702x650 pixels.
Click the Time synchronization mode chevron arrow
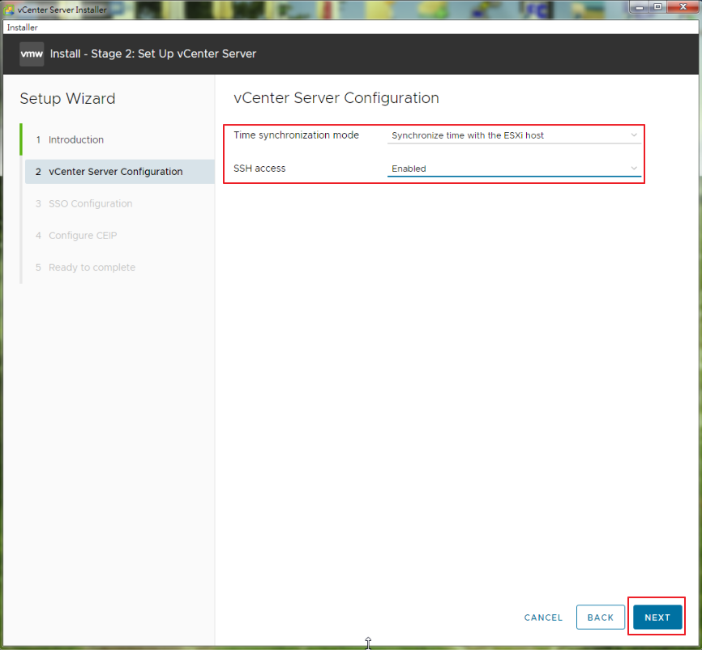coord(634,135)
